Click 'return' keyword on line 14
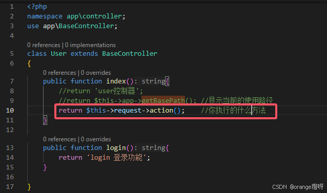The width and height of the screenshot is (327, 193). [71, 158]
